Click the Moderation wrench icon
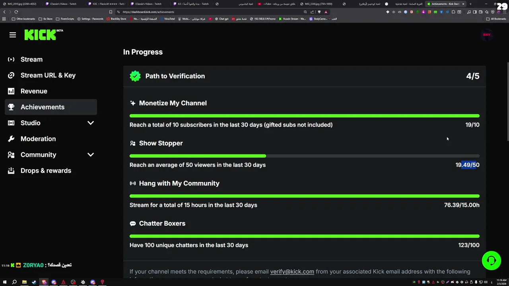This screenshot has height=286, width=509. click(x=11, y=139)
